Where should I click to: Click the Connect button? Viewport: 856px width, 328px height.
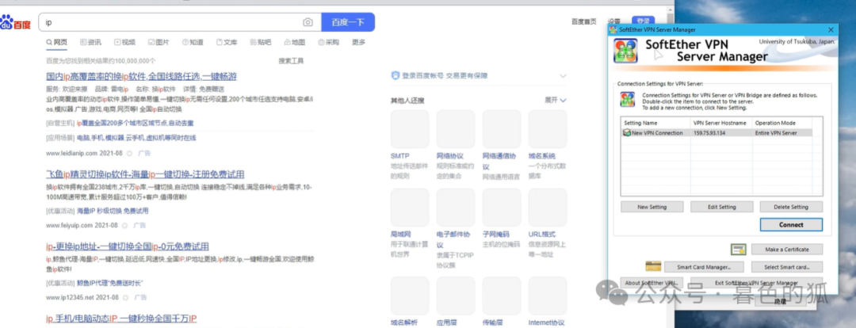790,224
